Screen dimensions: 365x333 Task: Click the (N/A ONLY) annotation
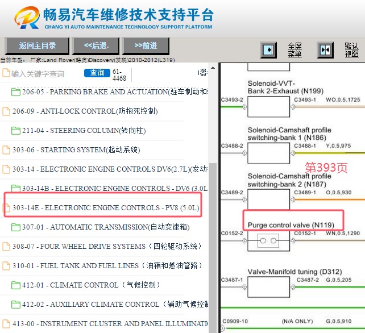[297, 322]
